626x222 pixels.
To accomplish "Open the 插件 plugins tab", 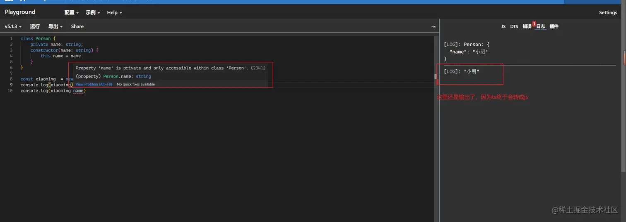I will 554,26.
